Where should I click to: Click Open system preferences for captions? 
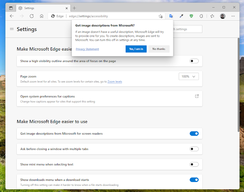(x=110, y=99)
